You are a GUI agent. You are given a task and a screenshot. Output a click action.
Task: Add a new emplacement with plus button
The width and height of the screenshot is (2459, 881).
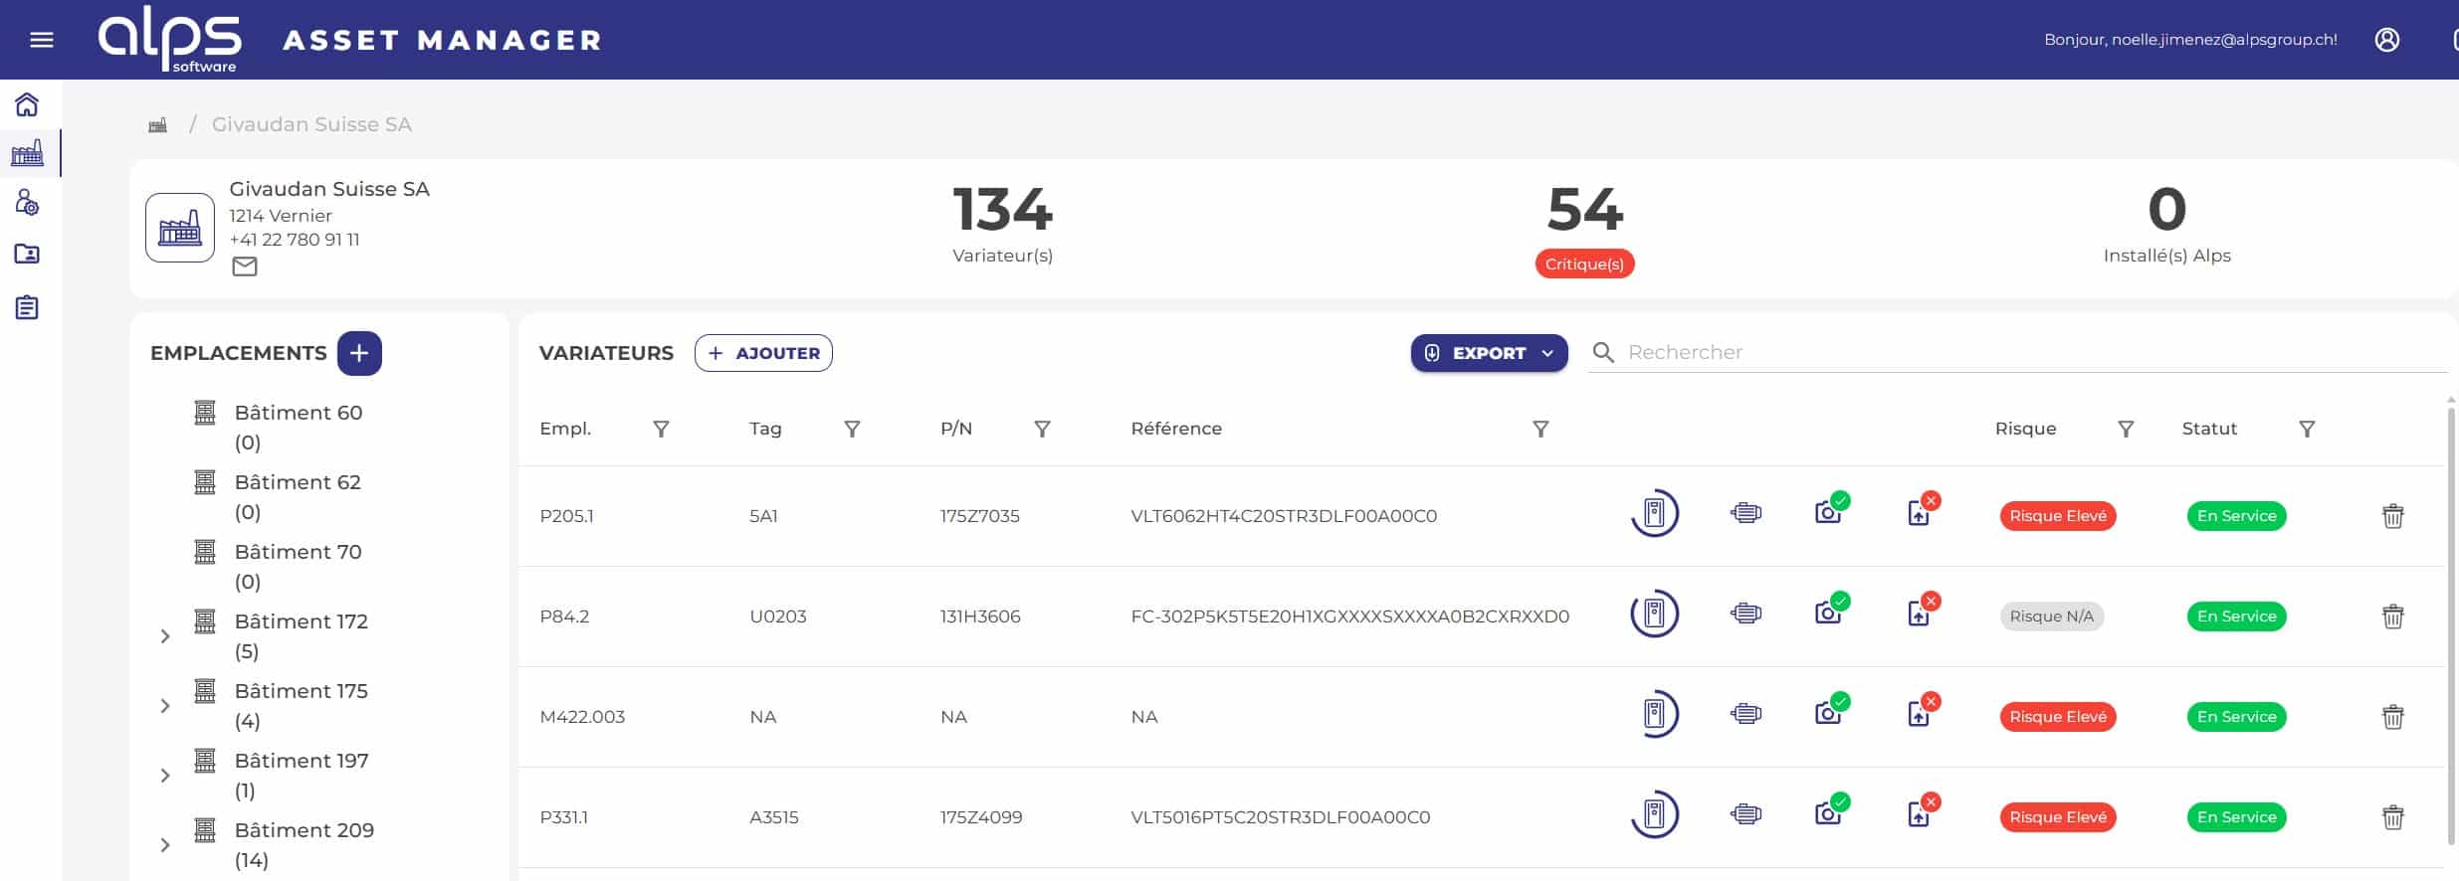[x=359, y=353]
